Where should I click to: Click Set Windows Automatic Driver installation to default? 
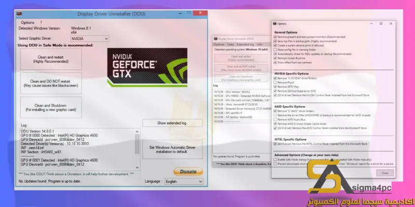coord(172,150)
